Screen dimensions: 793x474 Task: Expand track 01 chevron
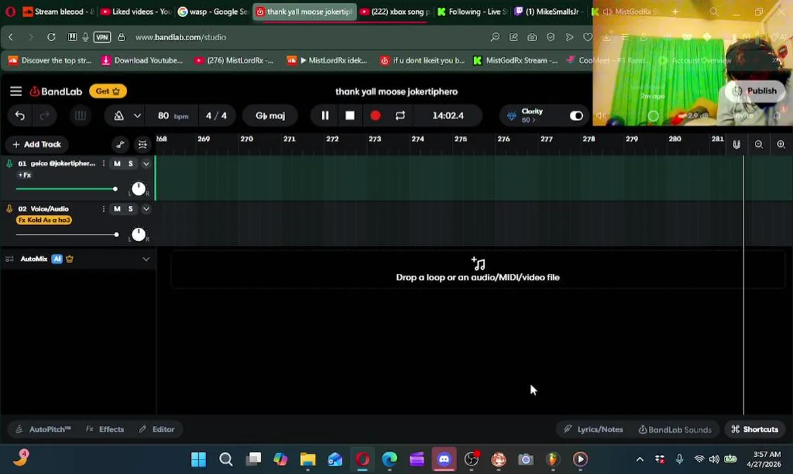click(146, 163)
